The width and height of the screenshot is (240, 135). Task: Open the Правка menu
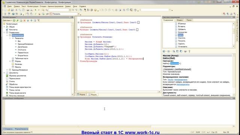pos(16,6)
